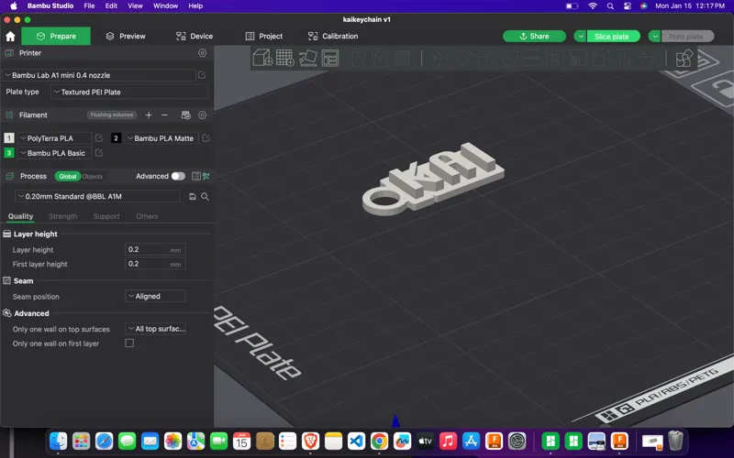Screen dimensions: 734x458
Task: Toggle the Advanced switch
Action: point(178,176)
